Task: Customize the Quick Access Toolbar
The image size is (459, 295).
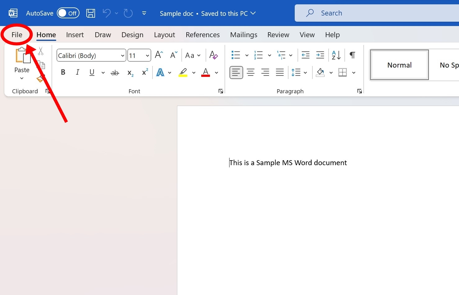Action: pyautogui.click(x=144, y=13)
